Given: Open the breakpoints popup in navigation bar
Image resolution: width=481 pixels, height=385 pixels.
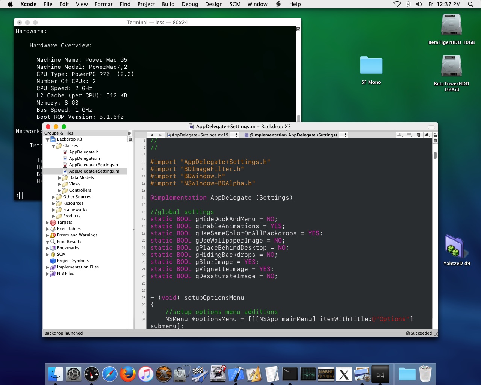Looking at the screenshot, I should coord(410,135).
